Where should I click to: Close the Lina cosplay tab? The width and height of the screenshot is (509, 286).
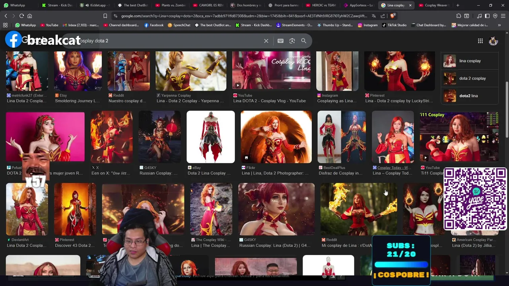pyautogui.click(x=410, y=5)
